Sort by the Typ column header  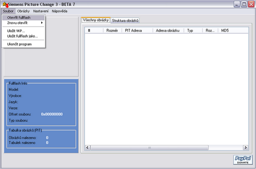pyautogui.click(x=193, y=30)
